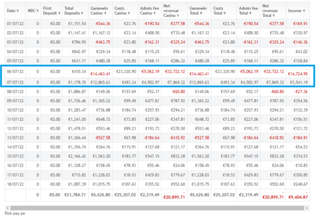The height and width of the screenshot is (216, 320).
Task: Select the date cell 12/07/22
Action: tap(15, 129)
